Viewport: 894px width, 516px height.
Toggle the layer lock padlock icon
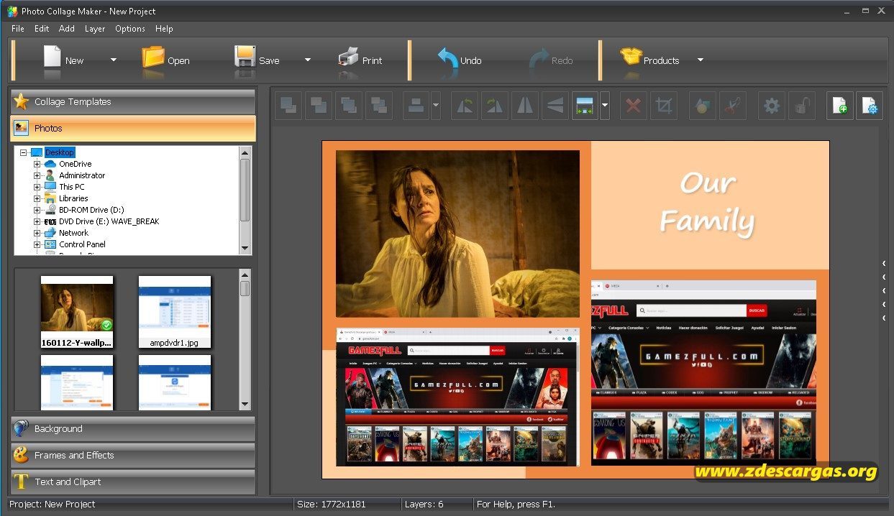(x=801, y=106)
